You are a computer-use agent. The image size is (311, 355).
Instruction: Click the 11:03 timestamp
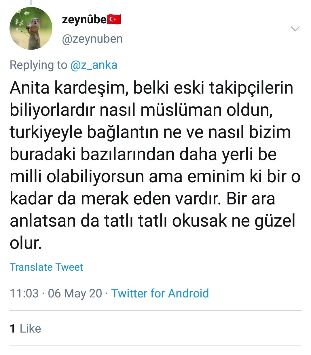(24, 293)
